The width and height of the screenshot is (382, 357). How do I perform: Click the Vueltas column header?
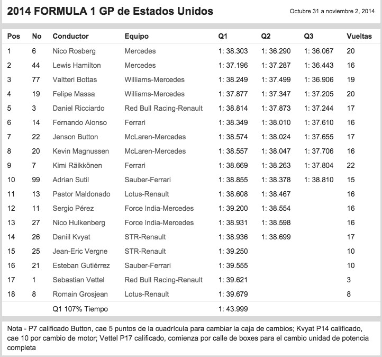[x=359, y=37]
